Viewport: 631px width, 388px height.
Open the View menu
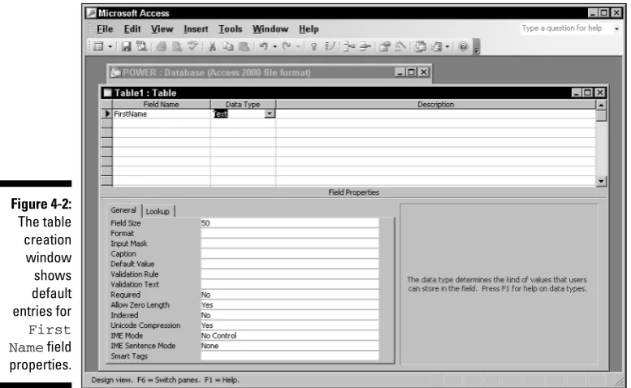[x=162, y=29]
